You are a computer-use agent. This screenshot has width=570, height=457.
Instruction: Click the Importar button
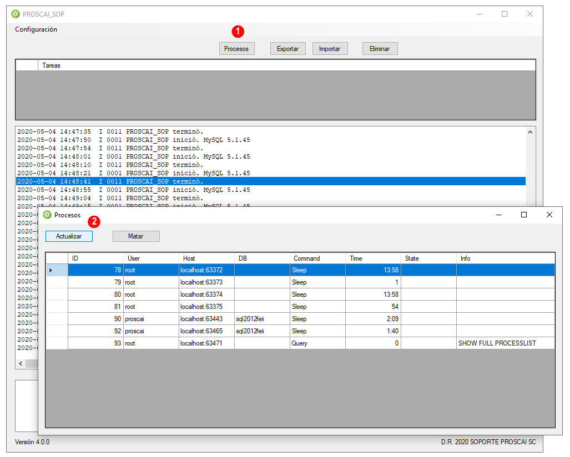330,49
